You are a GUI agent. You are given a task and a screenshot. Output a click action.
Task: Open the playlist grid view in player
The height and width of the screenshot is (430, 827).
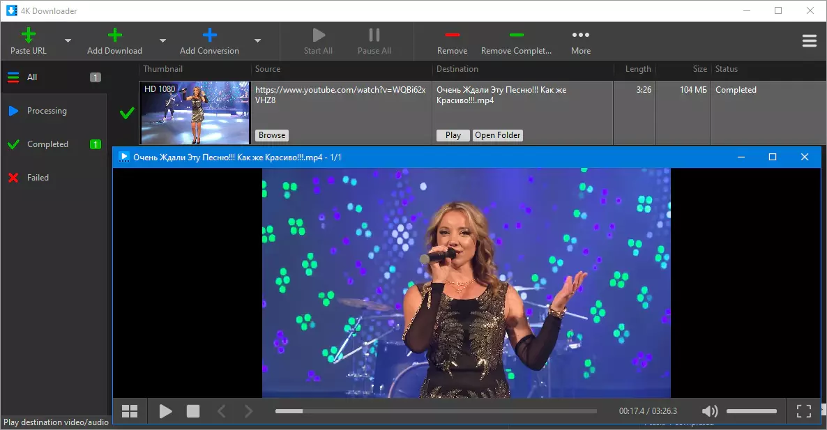130,411
